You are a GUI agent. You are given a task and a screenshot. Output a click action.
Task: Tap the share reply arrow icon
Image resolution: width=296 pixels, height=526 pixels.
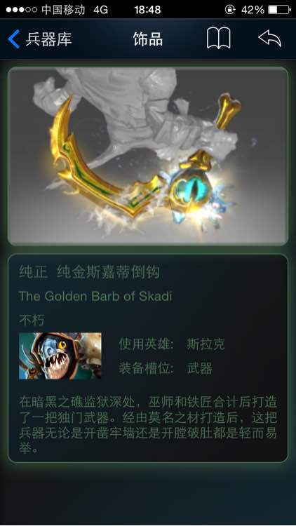[270, 39]
